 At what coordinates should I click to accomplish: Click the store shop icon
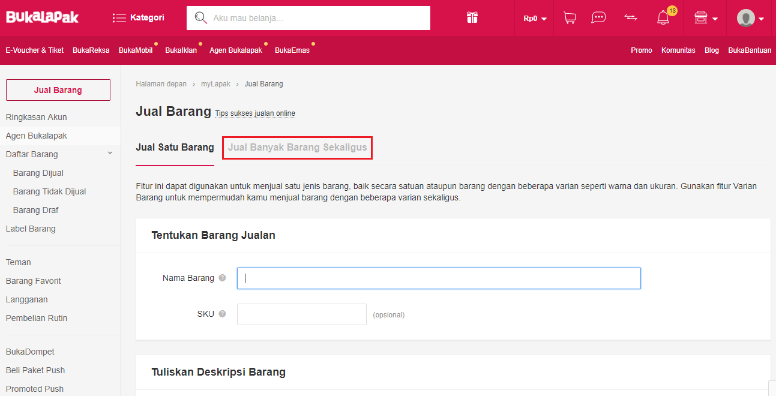[x=700, y=18]
